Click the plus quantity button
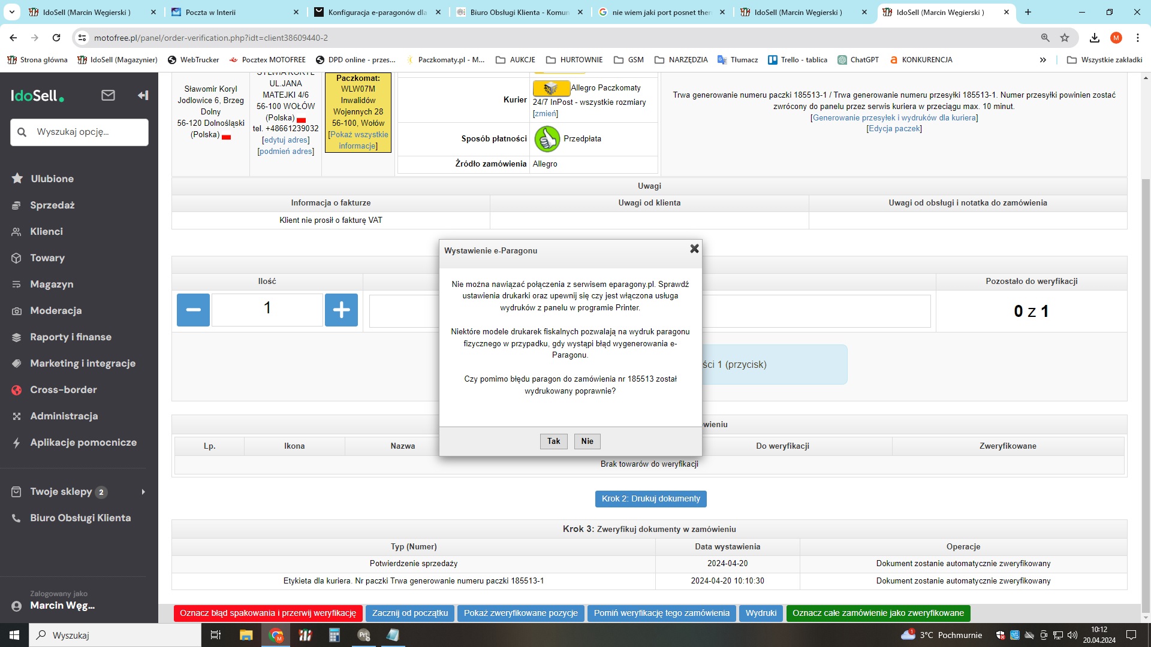Image resolution: width=1151 pixels, height=647 pixels. (x=341, y=310)
